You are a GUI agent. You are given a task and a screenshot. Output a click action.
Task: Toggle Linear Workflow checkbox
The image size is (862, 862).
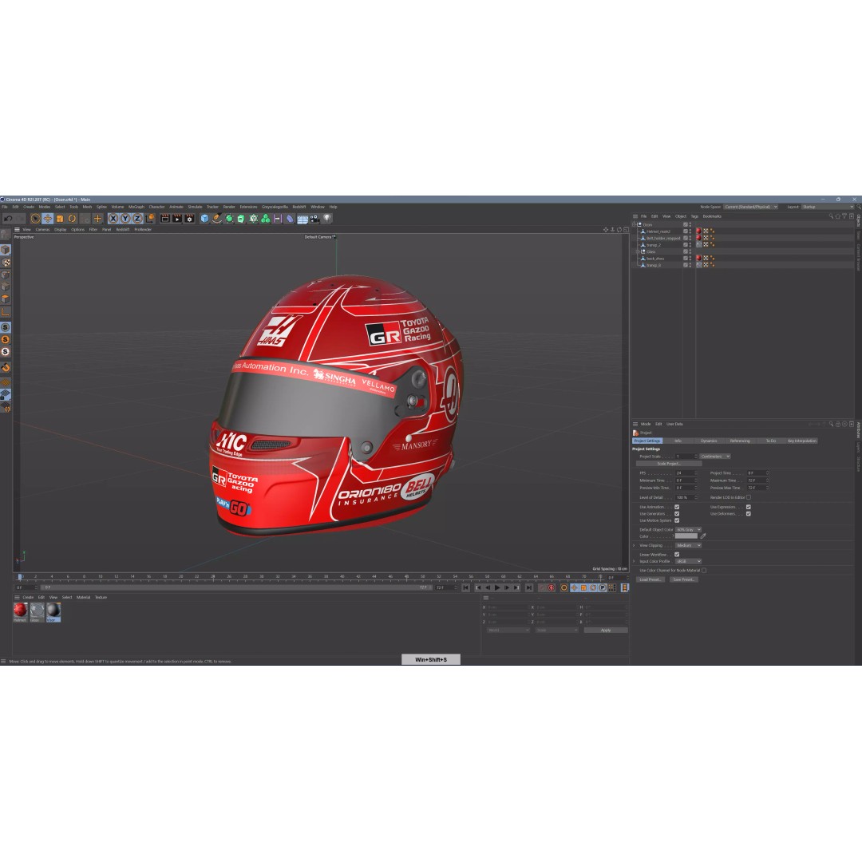coord(677,555)
